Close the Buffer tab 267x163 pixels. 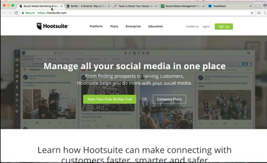coord(109,6)
